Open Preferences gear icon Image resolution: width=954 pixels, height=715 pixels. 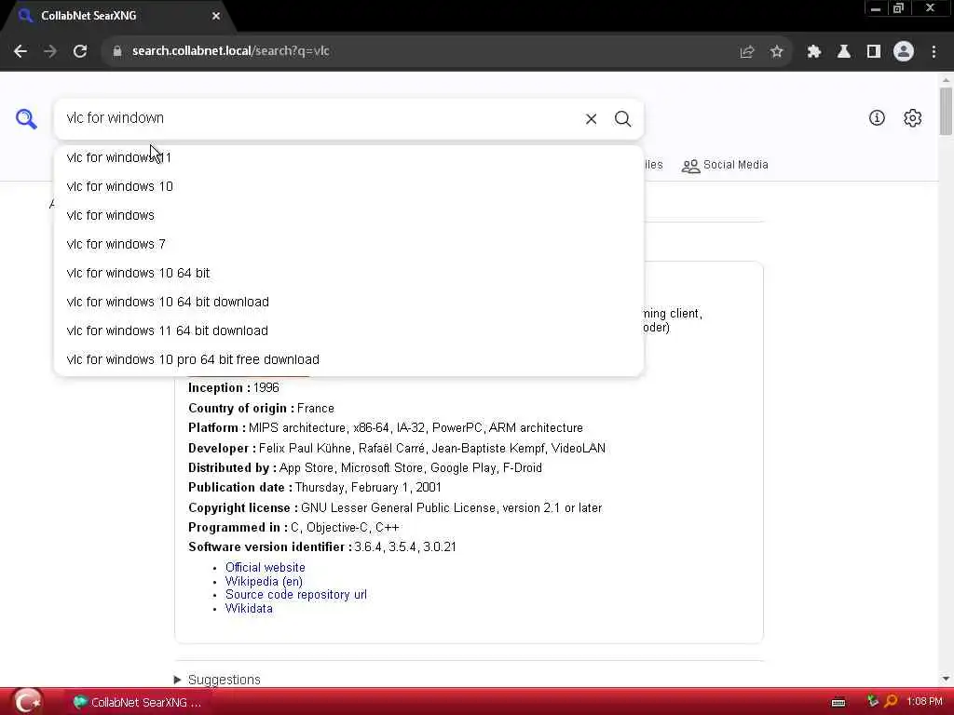coord(912,118)
